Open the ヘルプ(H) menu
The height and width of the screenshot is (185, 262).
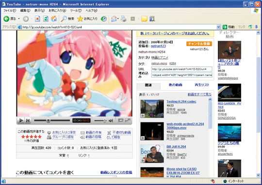pyautogui.click(x=91, y=11)
